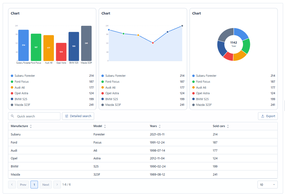Select page 1 in pagination
Image resolution: width=285 pixels, height=196 pixels.
click(x=34, y=185)
